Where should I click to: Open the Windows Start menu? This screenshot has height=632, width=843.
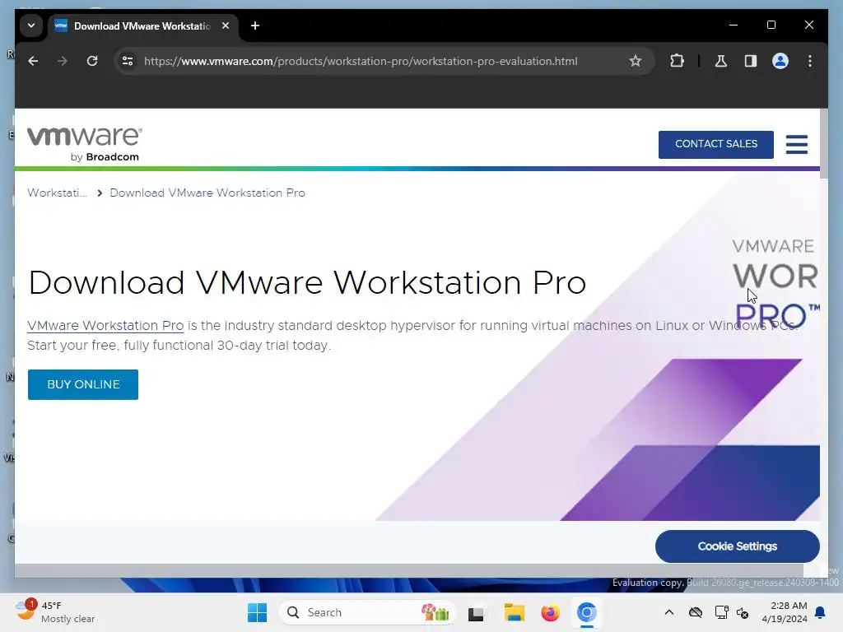[x=257, y=612]
